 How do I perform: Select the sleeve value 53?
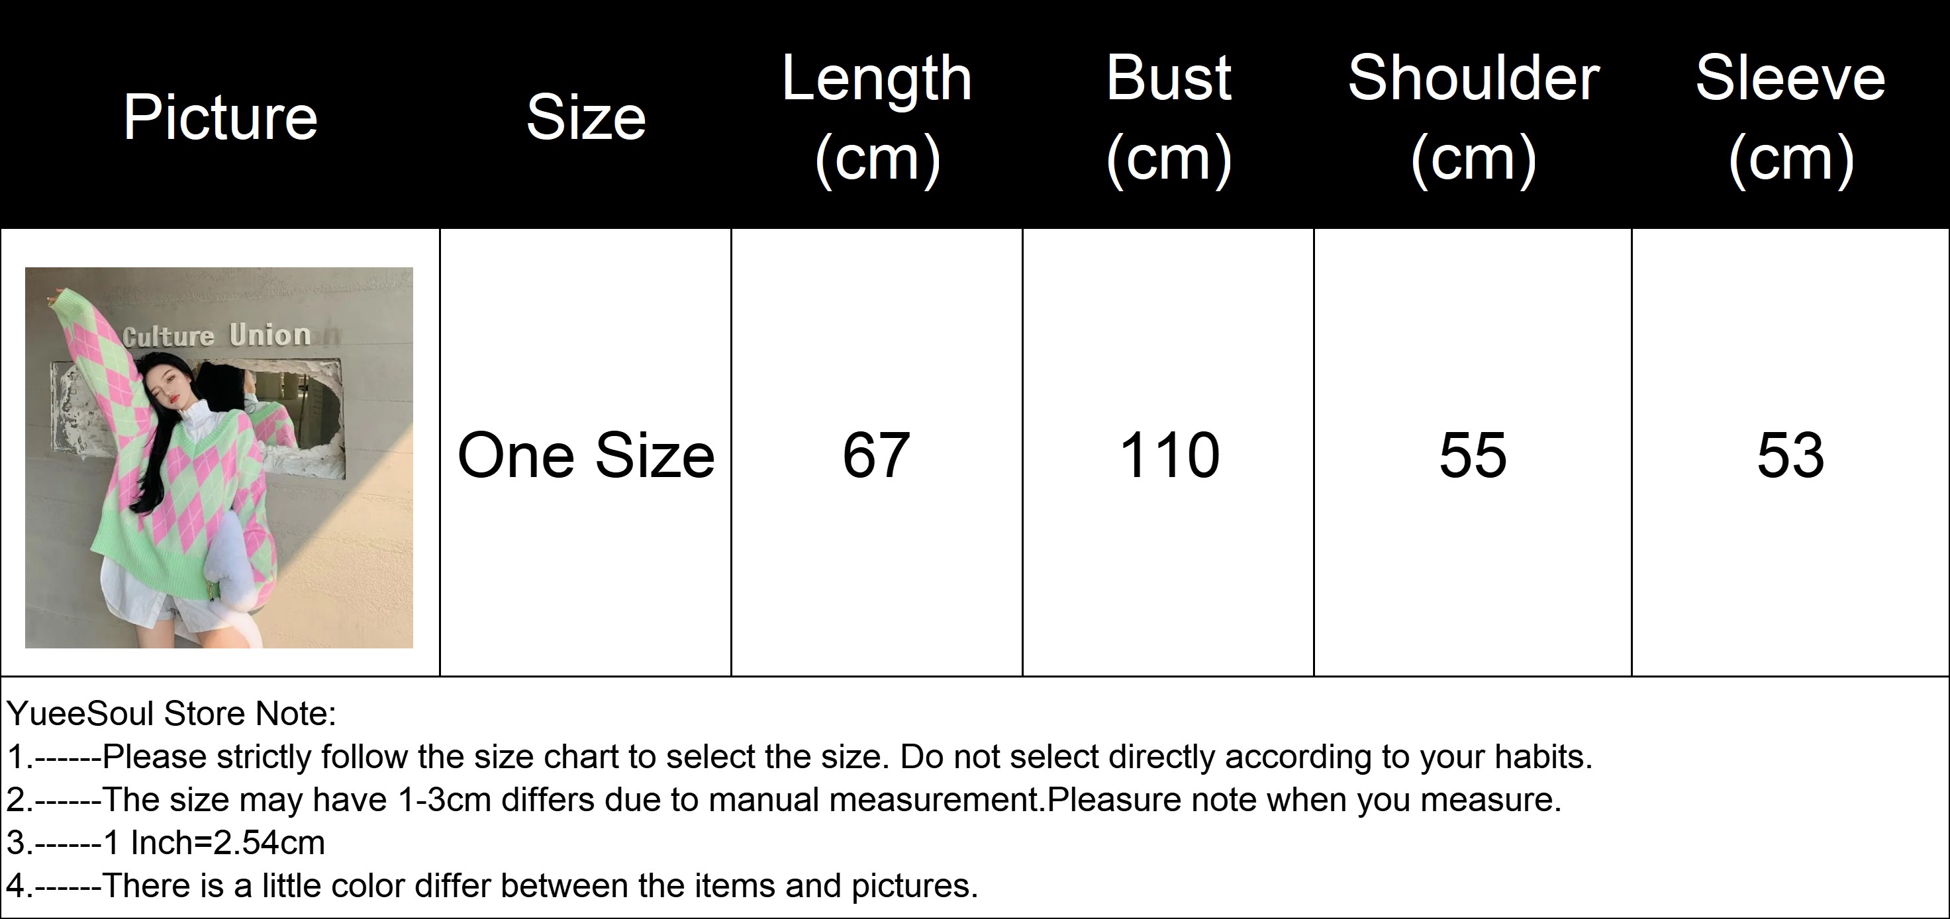click(x=1790, y=455)
